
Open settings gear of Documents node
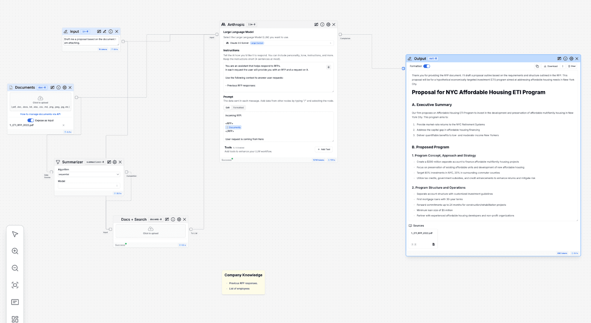click(x=65, y=87)
